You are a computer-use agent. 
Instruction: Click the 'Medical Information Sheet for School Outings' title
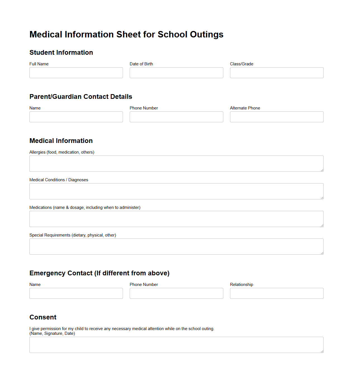tap(126, 34)
